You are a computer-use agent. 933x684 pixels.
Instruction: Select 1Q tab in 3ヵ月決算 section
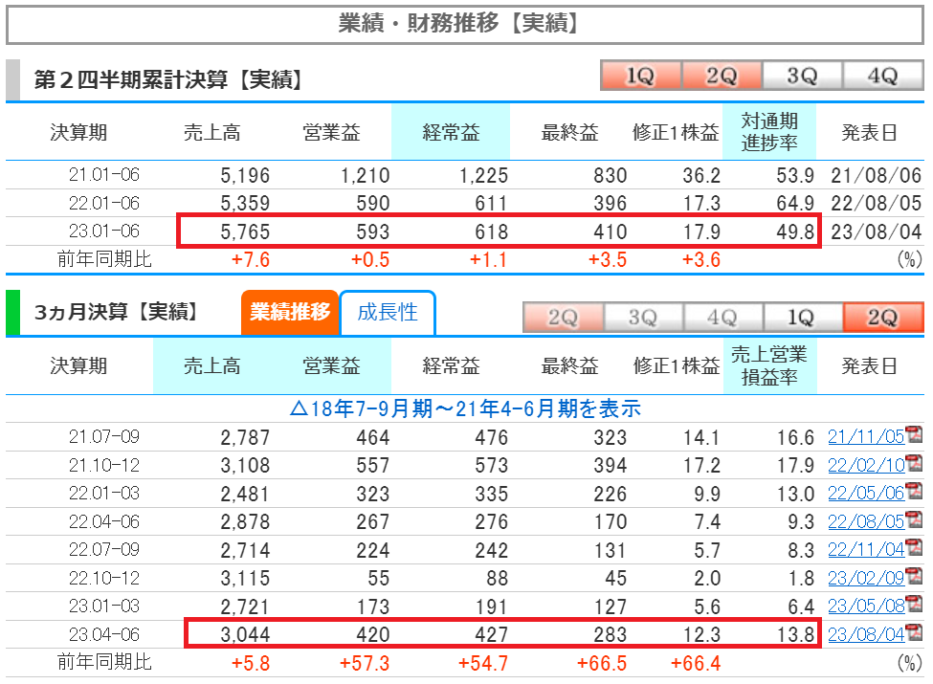[803, 317]
